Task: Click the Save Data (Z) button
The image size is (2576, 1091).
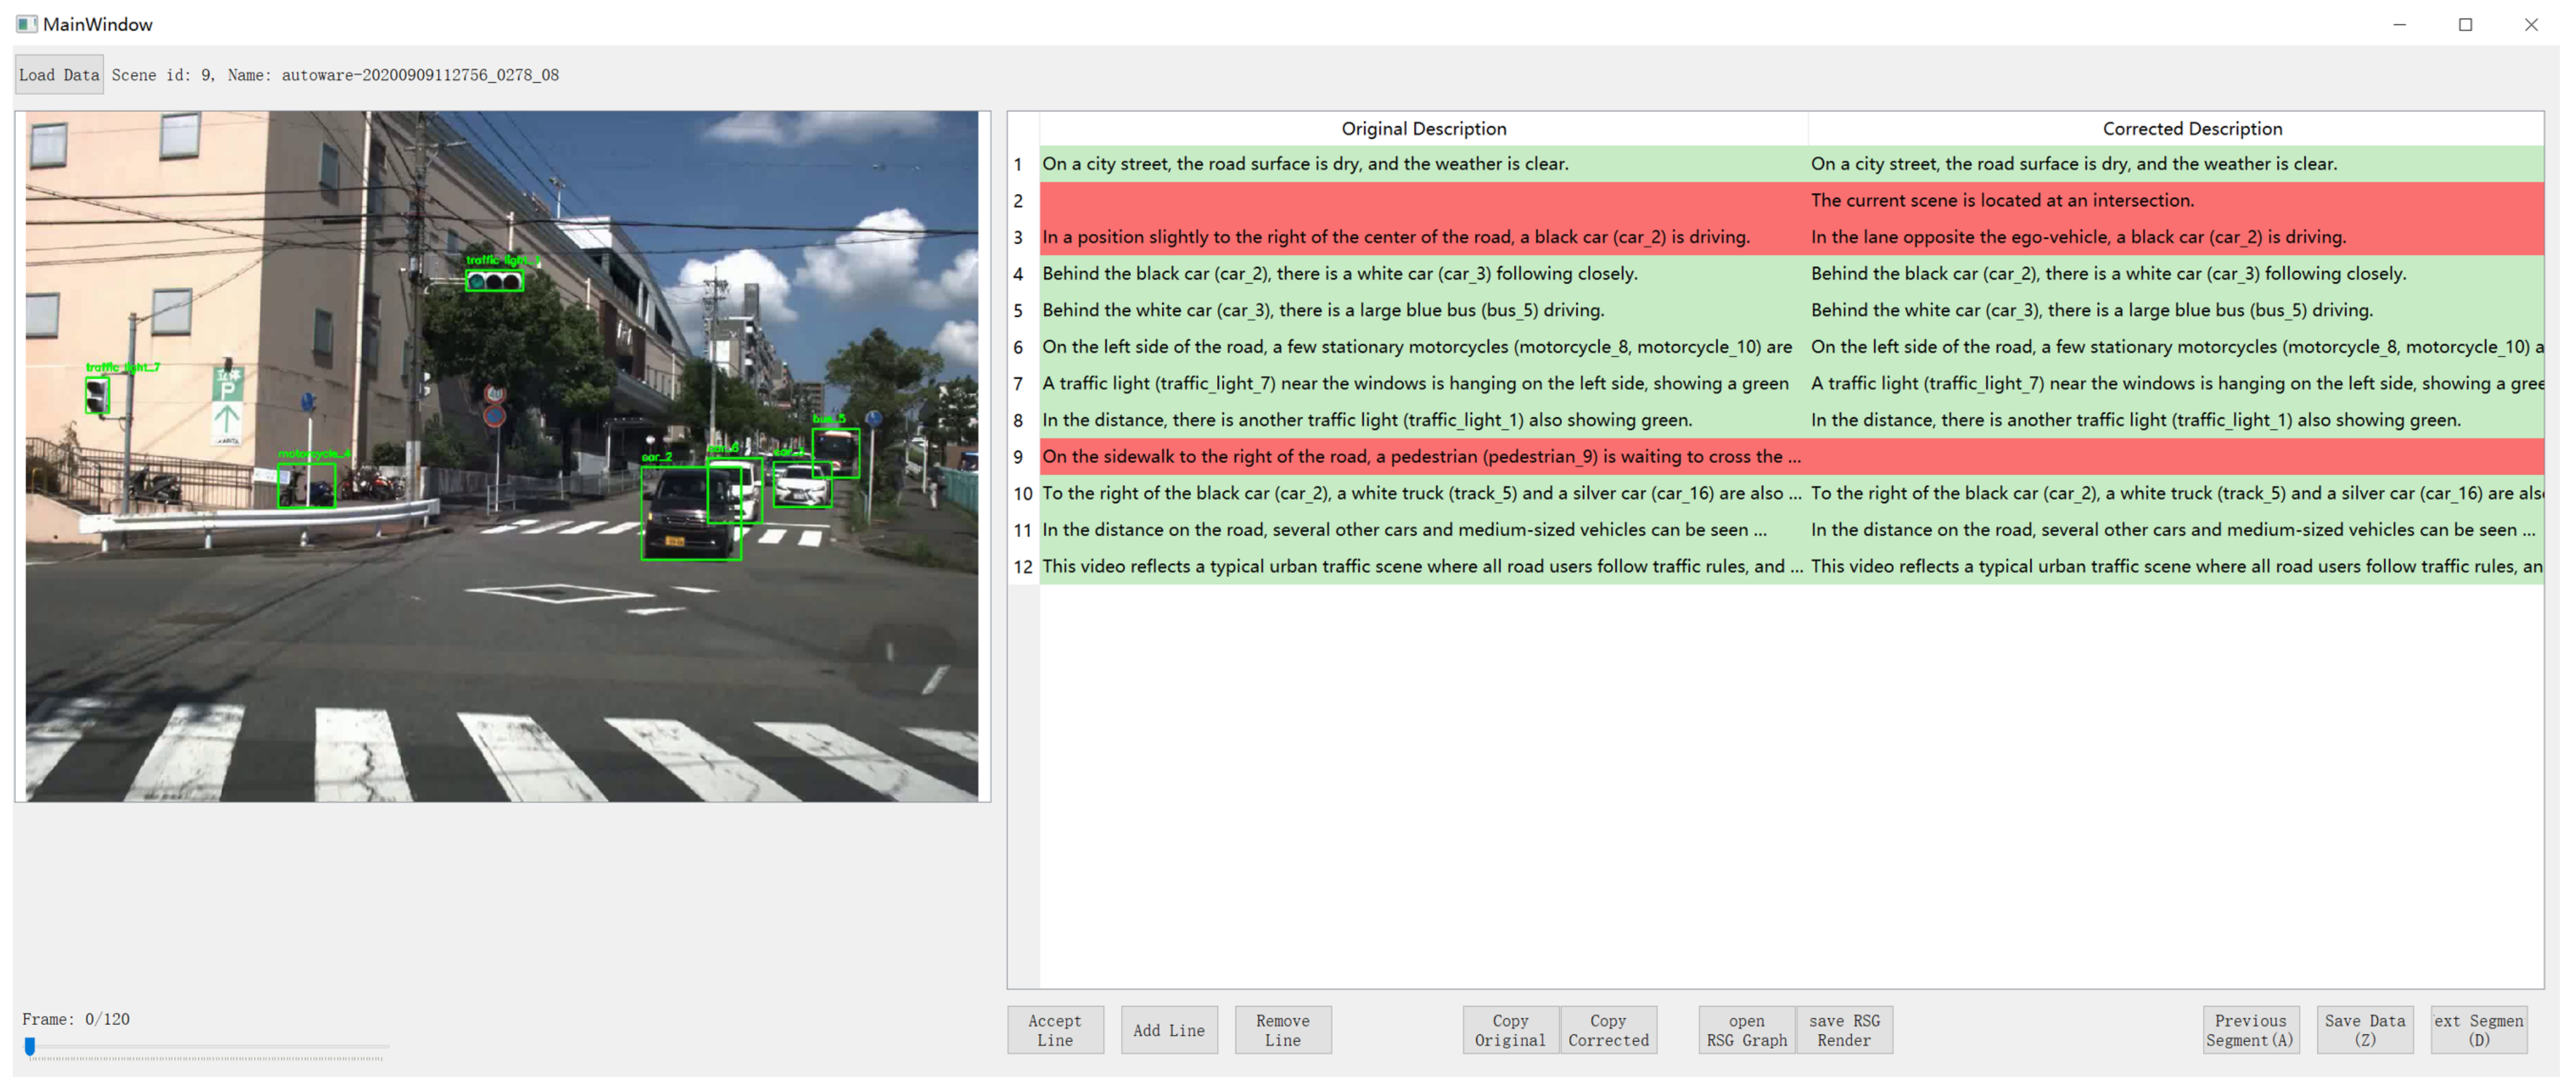Action: tap(2363, 1031)
